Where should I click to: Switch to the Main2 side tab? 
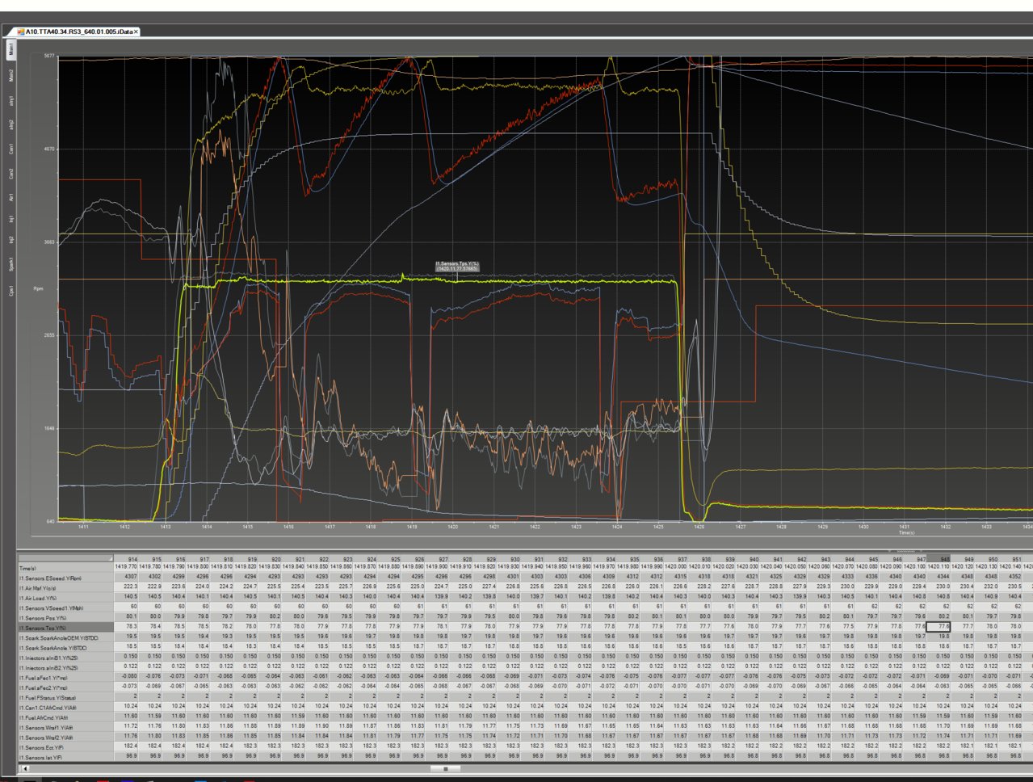coord(11,75)
